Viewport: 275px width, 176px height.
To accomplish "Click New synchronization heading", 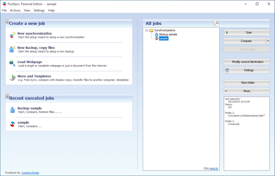I will tap(35, 33).
